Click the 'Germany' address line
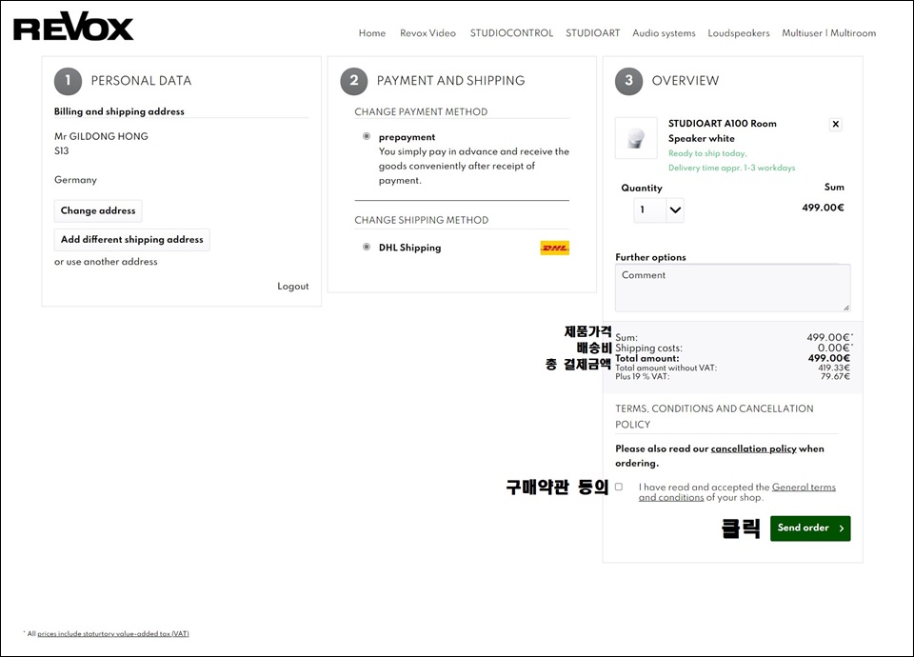The width and height of the screenshot is (914, 657). (75, 180)
